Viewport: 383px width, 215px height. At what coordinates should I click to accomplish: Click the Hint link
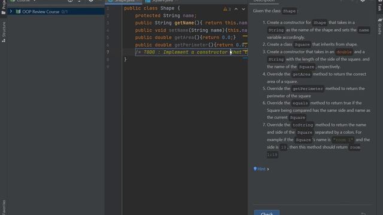click(261, 169)
